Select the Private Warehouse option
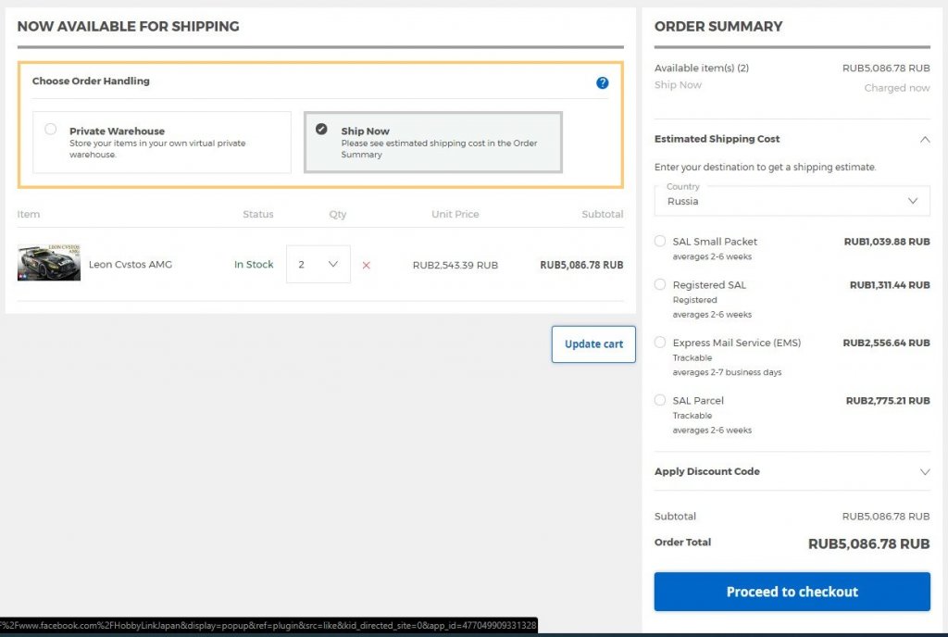The height and width of the screenshot is (637, 948). [x=51, y=130]
